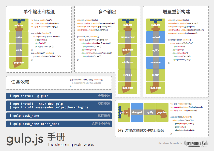Click code line 'var rename = require('gulp-rename');'
Viewport: 214px width, 151px height.
tap(93, 30)
